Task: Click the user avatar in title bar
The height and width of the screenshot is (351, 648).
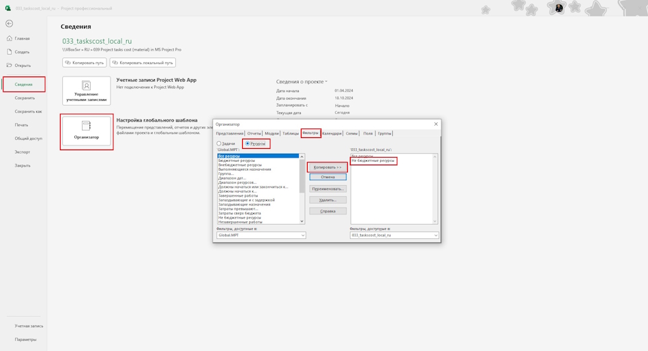Action: click(559, 8)
